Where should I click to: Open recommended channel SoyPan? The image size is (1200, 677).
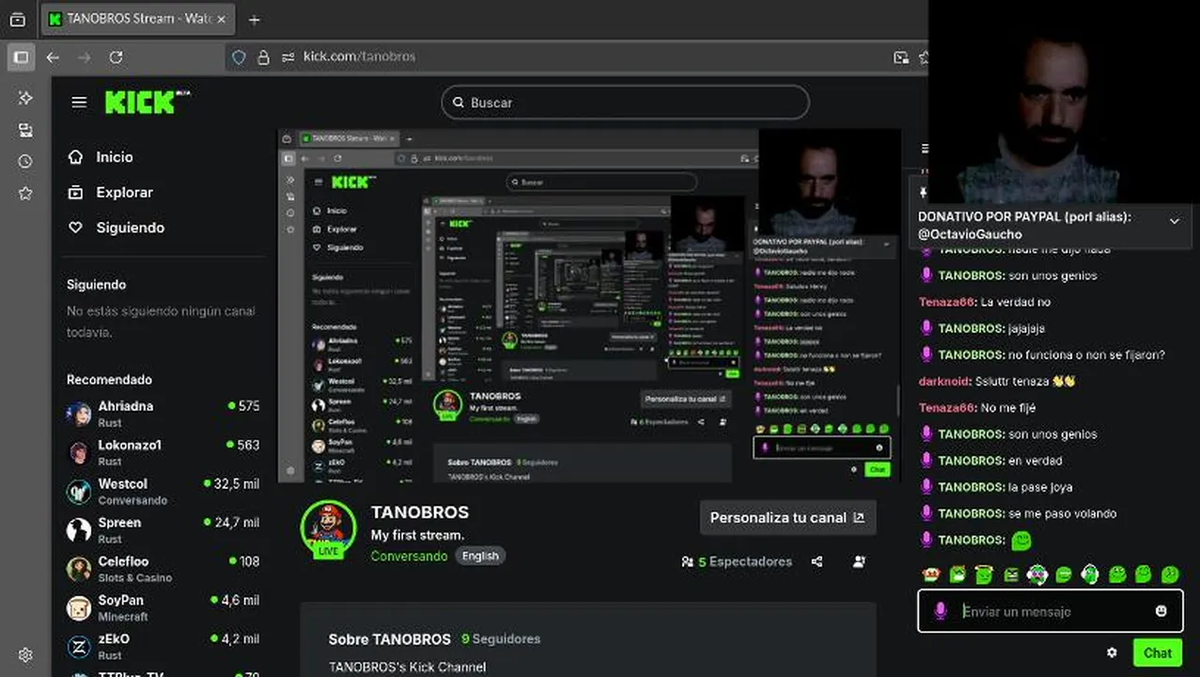[163, 607]
